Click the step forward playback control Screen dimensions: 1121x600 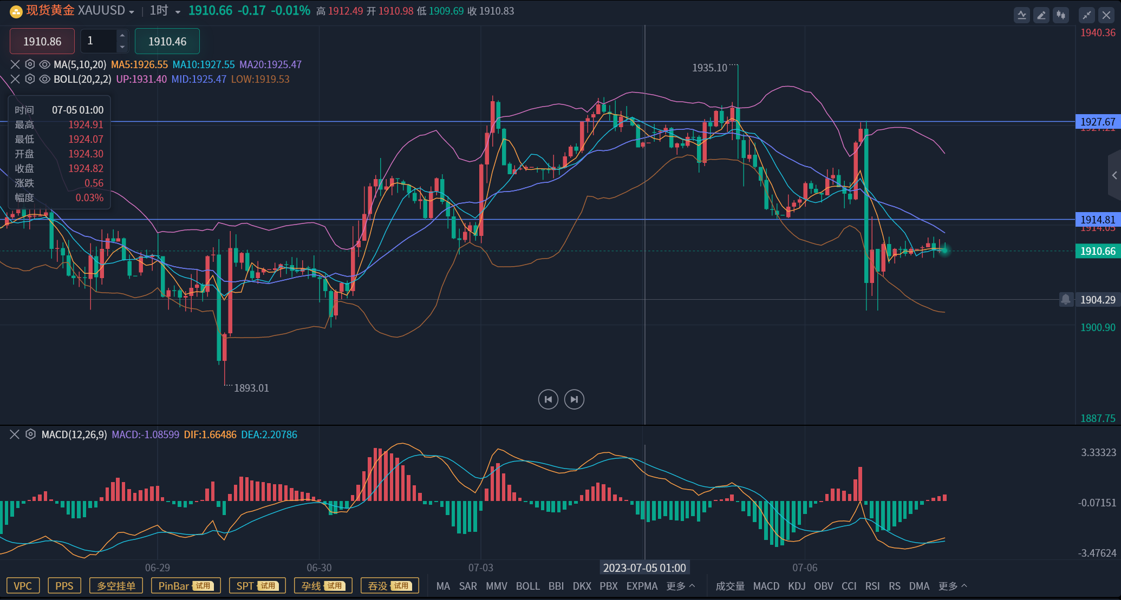point(574,399)
